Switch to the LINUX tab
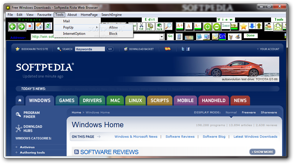The height and width of the screenshot is (164, 294). (x=135, y=101)
